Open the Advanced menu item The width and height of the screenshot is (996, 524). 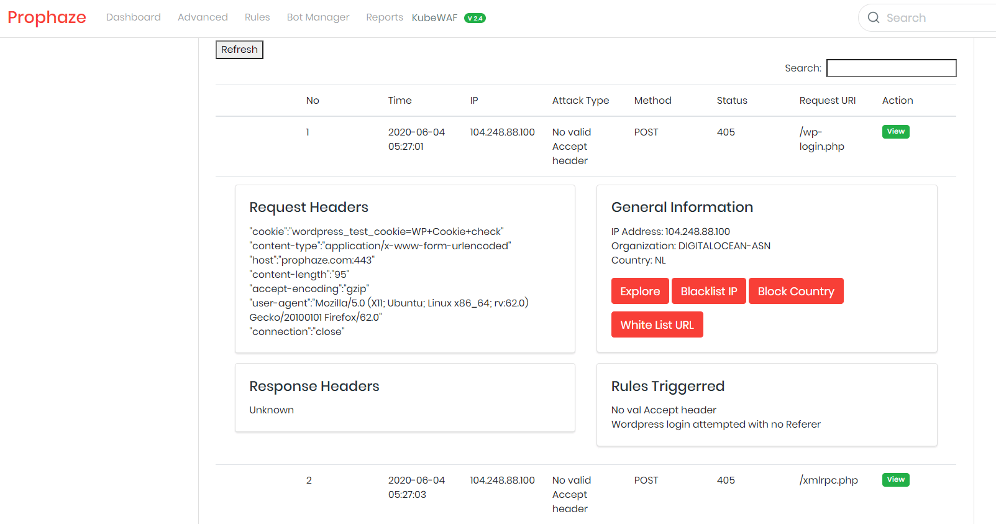[203, 17]
